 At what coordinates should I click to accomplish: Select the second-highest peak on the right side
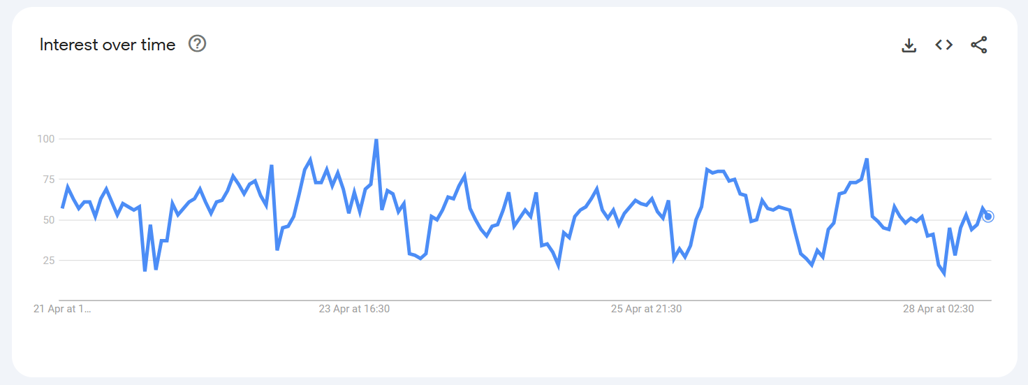[x=867, y=159]
